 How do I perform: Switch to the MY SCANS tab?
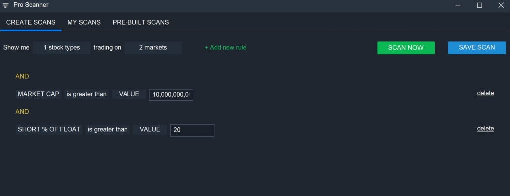[84, 22]
